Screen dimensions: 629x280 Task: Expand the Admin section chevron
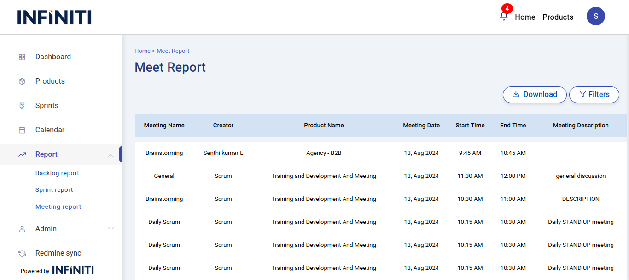point(111,229)
